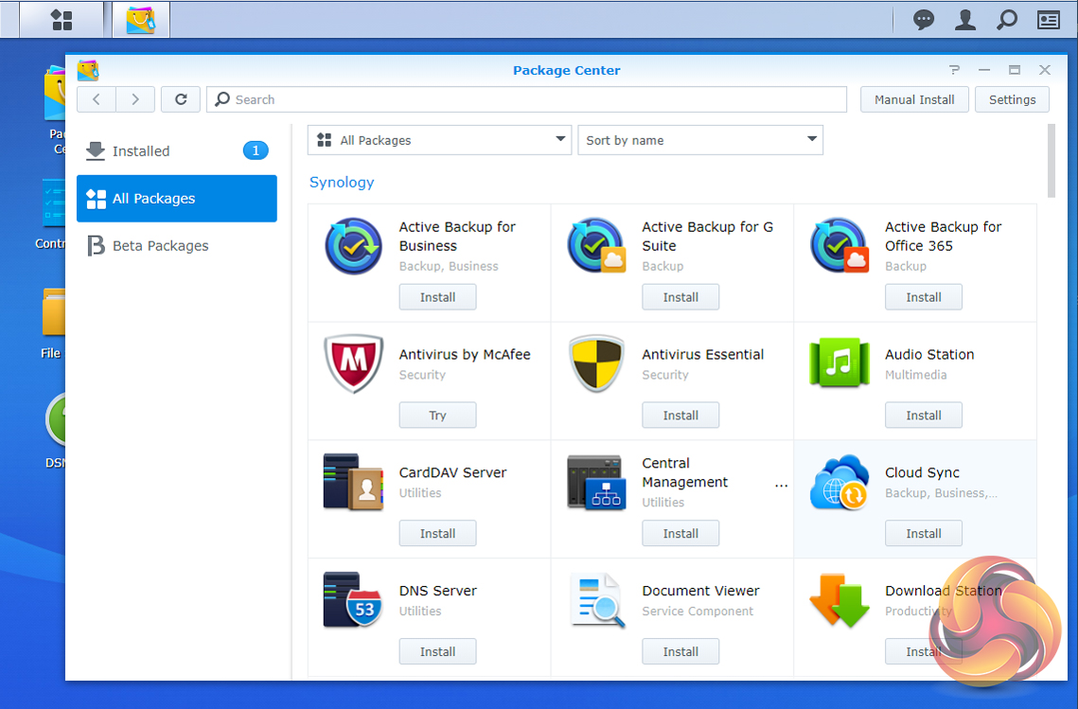This screenshot has width=1078, height=709.
Task: Select the Package Center taskbar icon
Action: click(141, 20)
